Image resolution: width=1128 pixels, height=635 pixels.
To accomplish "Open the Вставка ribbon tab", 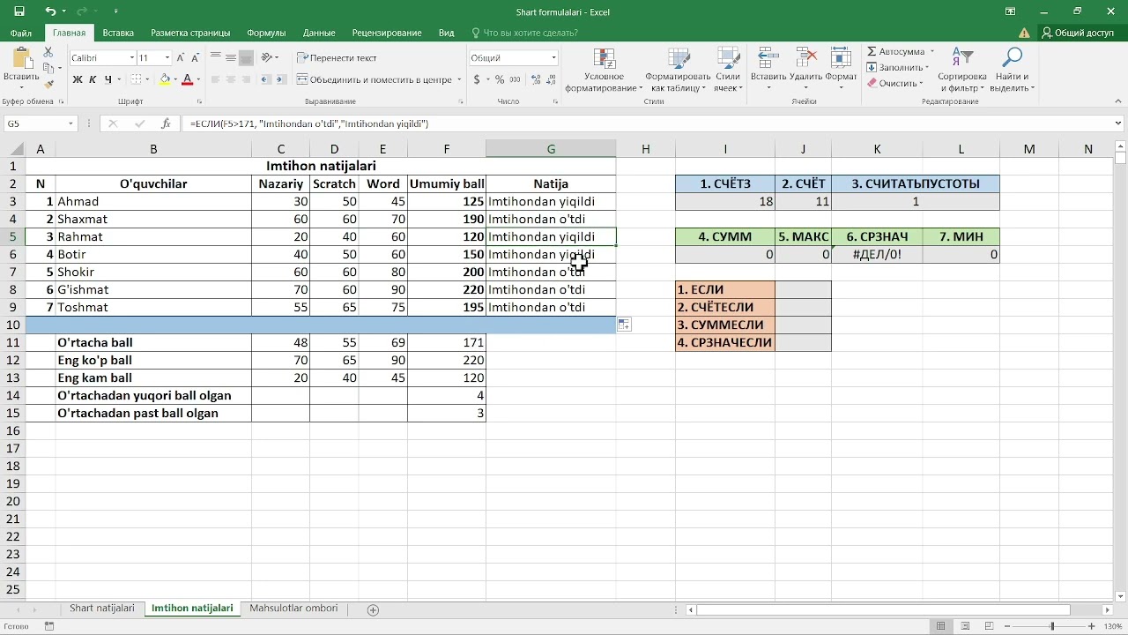I will pyautogui.click(x=118, y=33).
